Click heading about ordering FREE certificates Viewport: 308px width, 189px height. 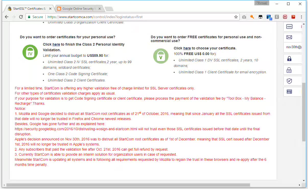click(206, 39)
